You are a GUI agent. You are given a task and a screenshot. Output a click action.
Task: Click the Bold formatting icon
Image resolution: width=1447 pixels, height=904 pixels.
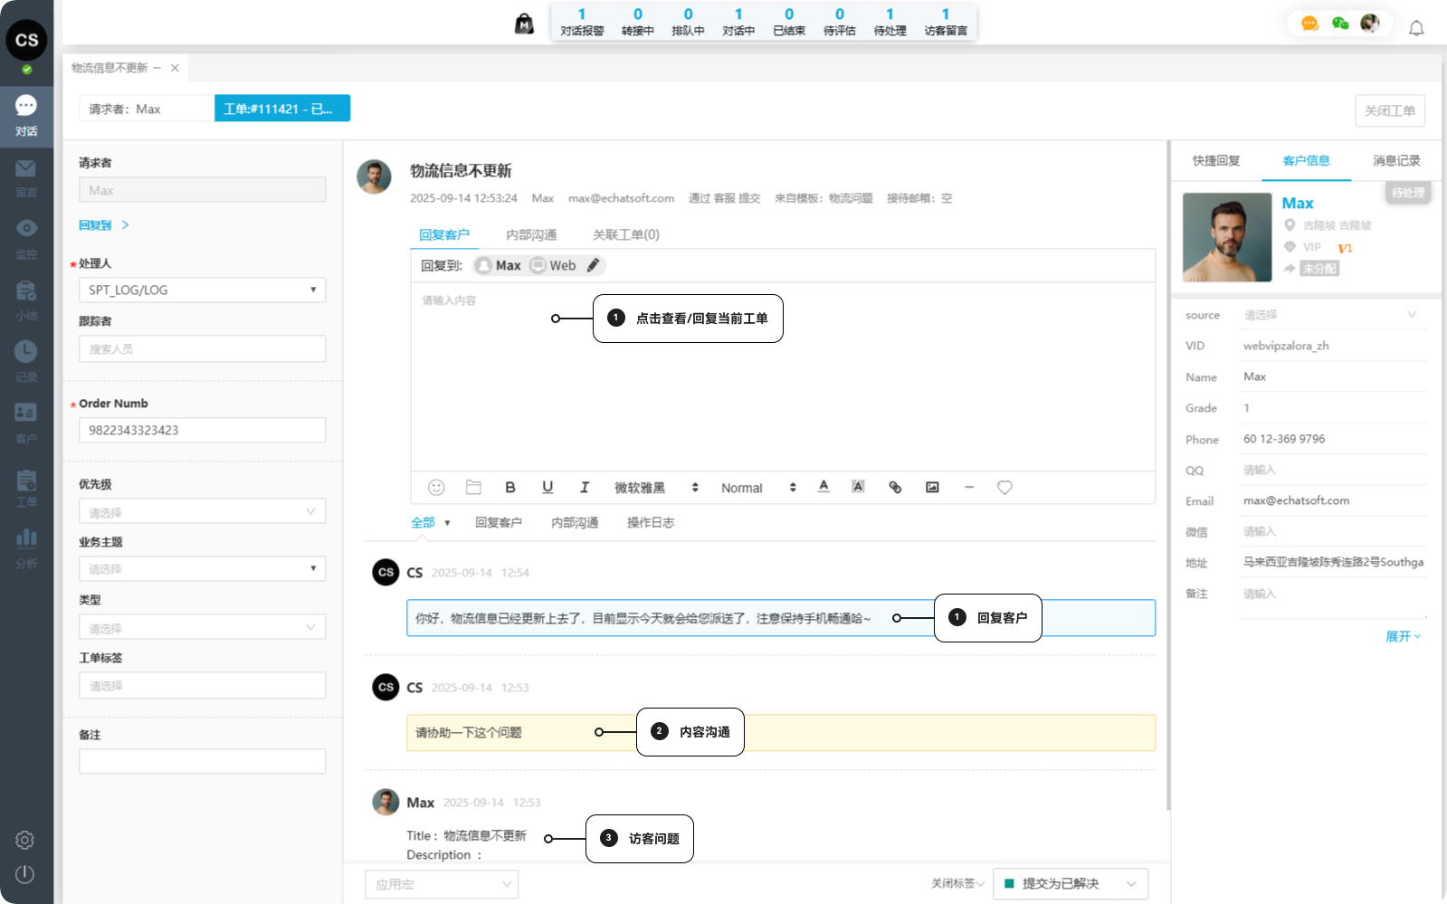(510, 488)
